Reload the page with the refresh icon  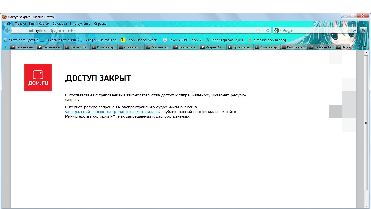point(268,31)
